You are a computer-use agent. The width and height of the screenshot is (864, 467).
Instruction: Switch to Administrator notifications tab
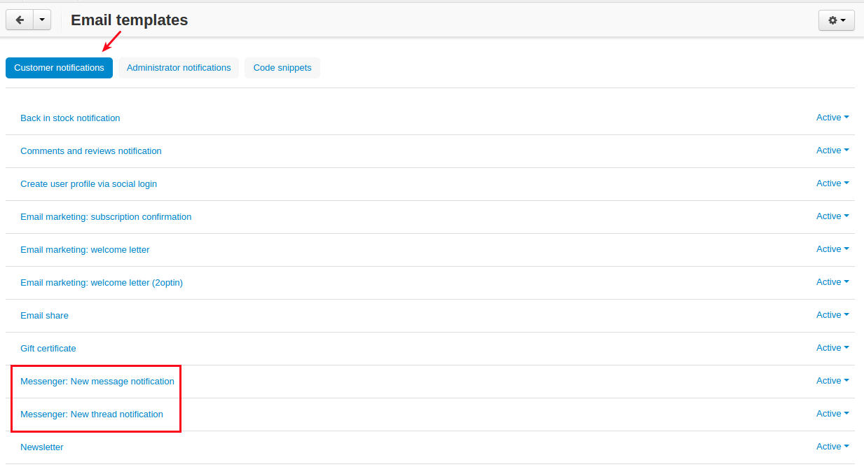(x=179, y=68)
